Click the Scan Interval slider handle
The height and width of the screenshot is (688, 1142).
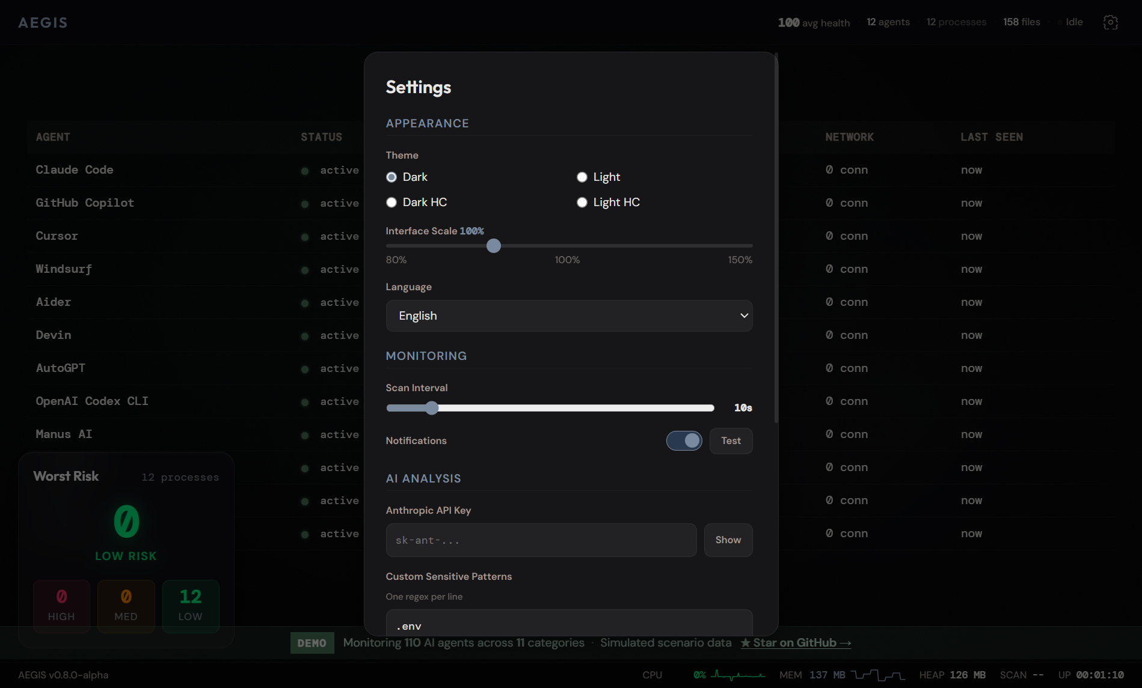(x=432, y=408)
